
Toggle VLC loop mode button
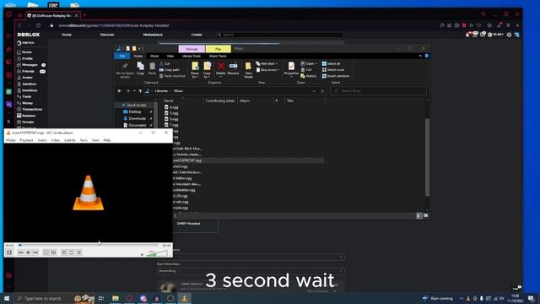click(x=71, y=252)
